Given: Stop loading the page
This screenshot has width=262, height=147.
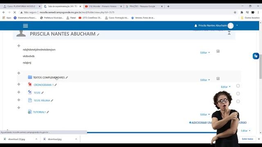Looking at the screenshot, I should [x=15, y=12].
